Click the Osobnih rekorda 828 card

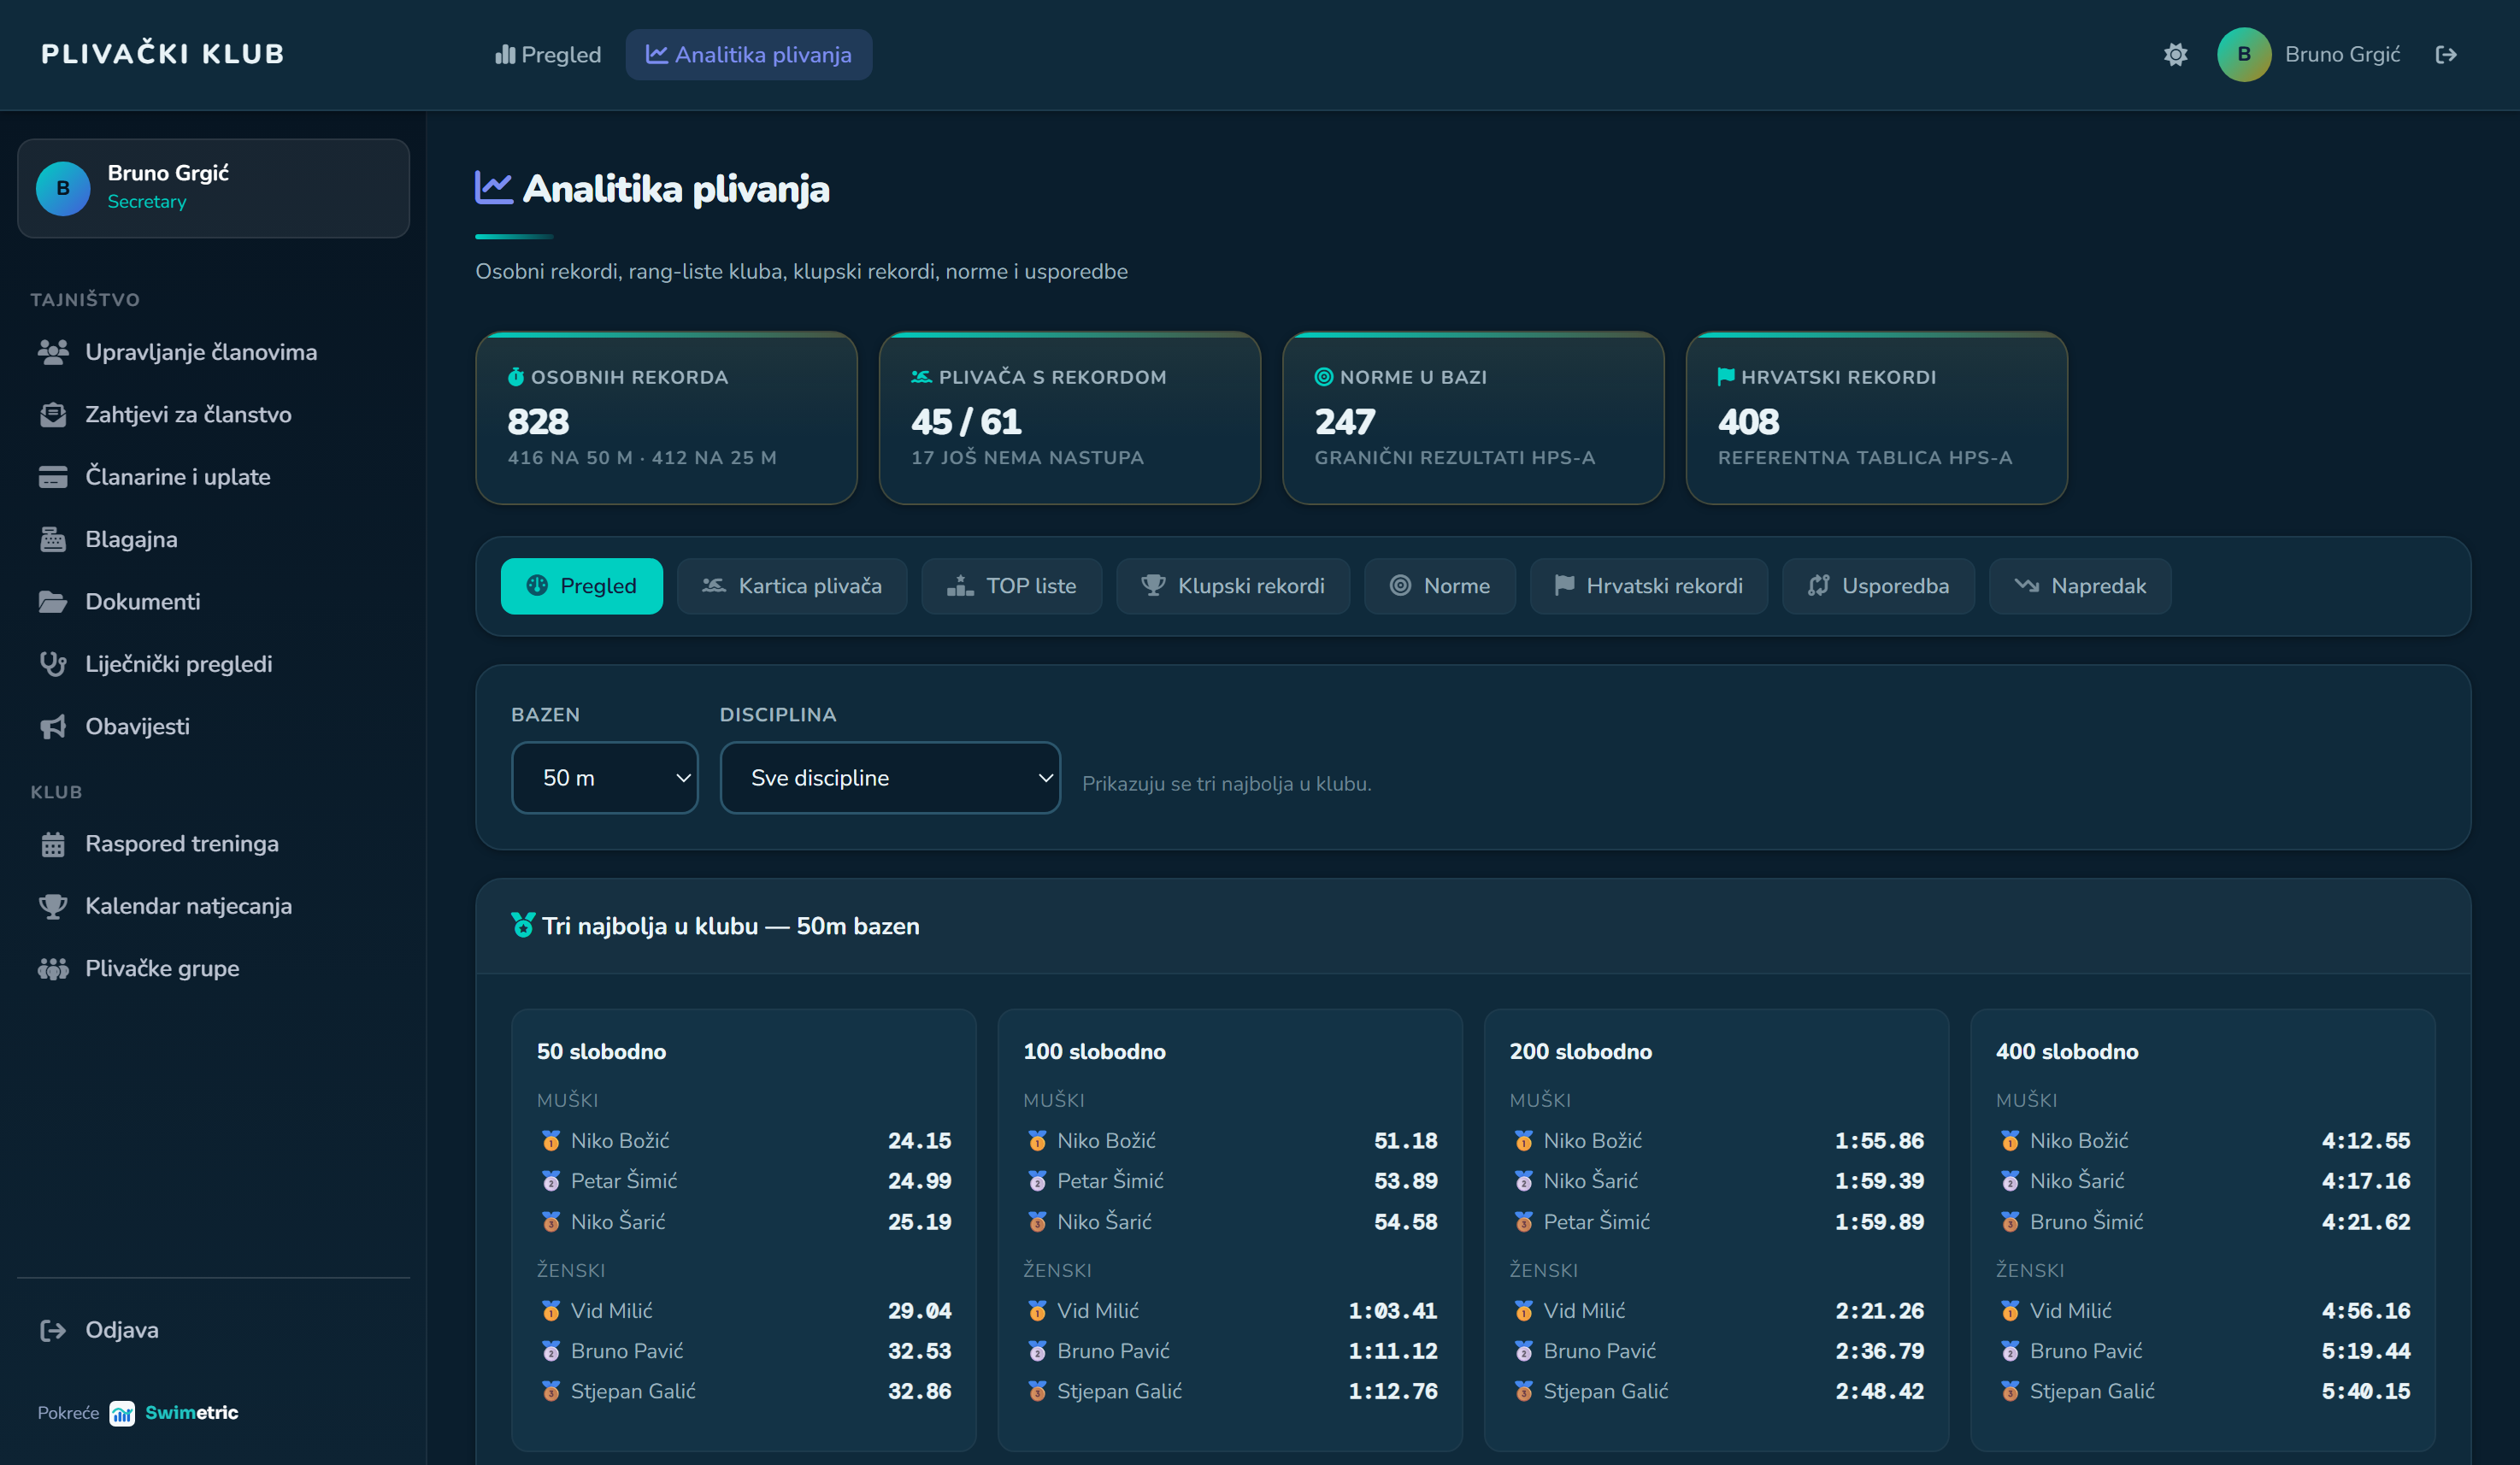pyautogui.click(x=666, y=418)
